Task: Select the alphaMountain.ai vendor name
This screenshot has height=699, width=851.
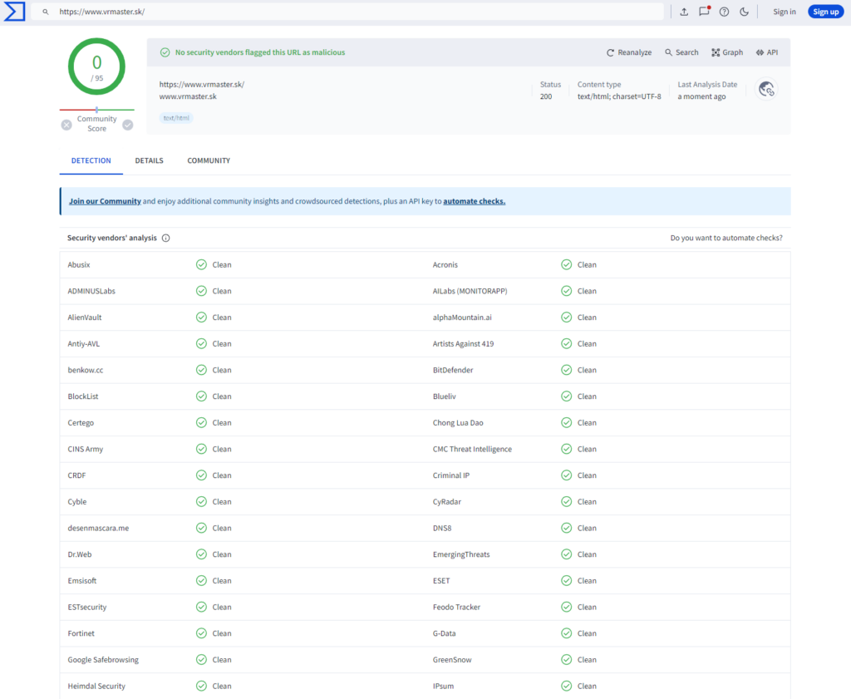Action: coord(462,318)
